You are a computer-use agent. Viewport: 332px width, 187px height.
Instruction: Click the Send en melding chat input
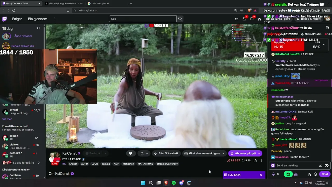click(300, 165)
